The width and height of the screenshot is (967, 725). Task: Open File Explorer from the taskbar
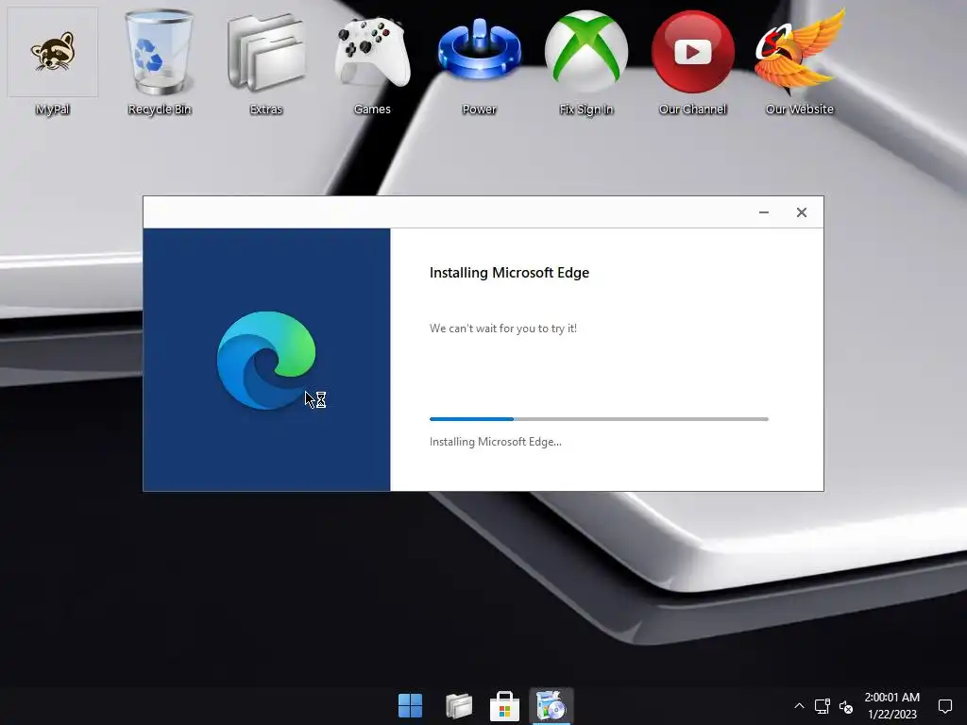click(458, 706)
